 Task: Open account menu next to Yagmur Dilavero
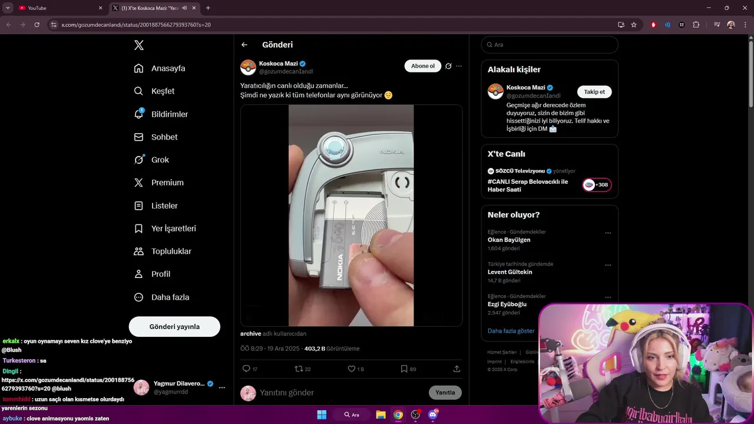tap(222, 387)
